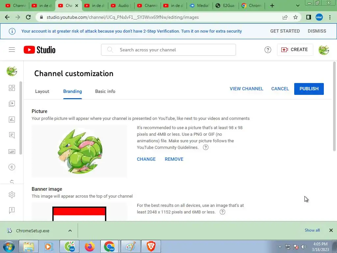Open the account avatar in top right
Image resolution: width=337 pixels, height=253 pixels.
click(x=324, y=50)
